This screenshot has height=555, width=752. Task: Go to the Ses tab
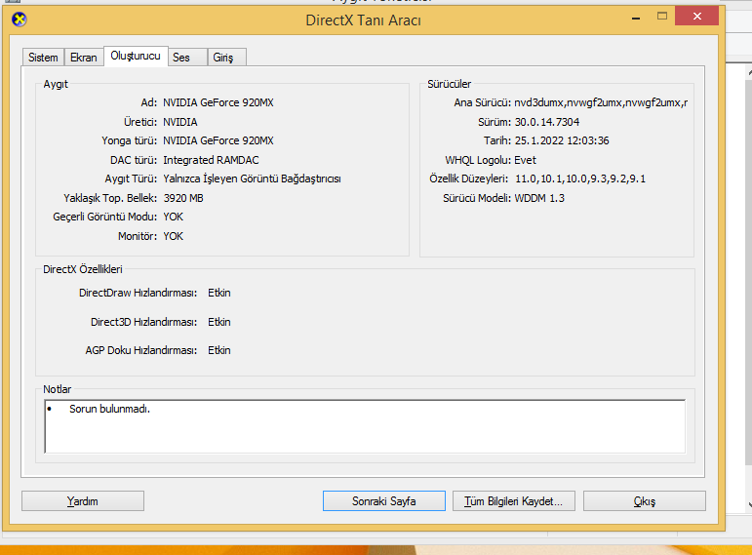(181, 58)
